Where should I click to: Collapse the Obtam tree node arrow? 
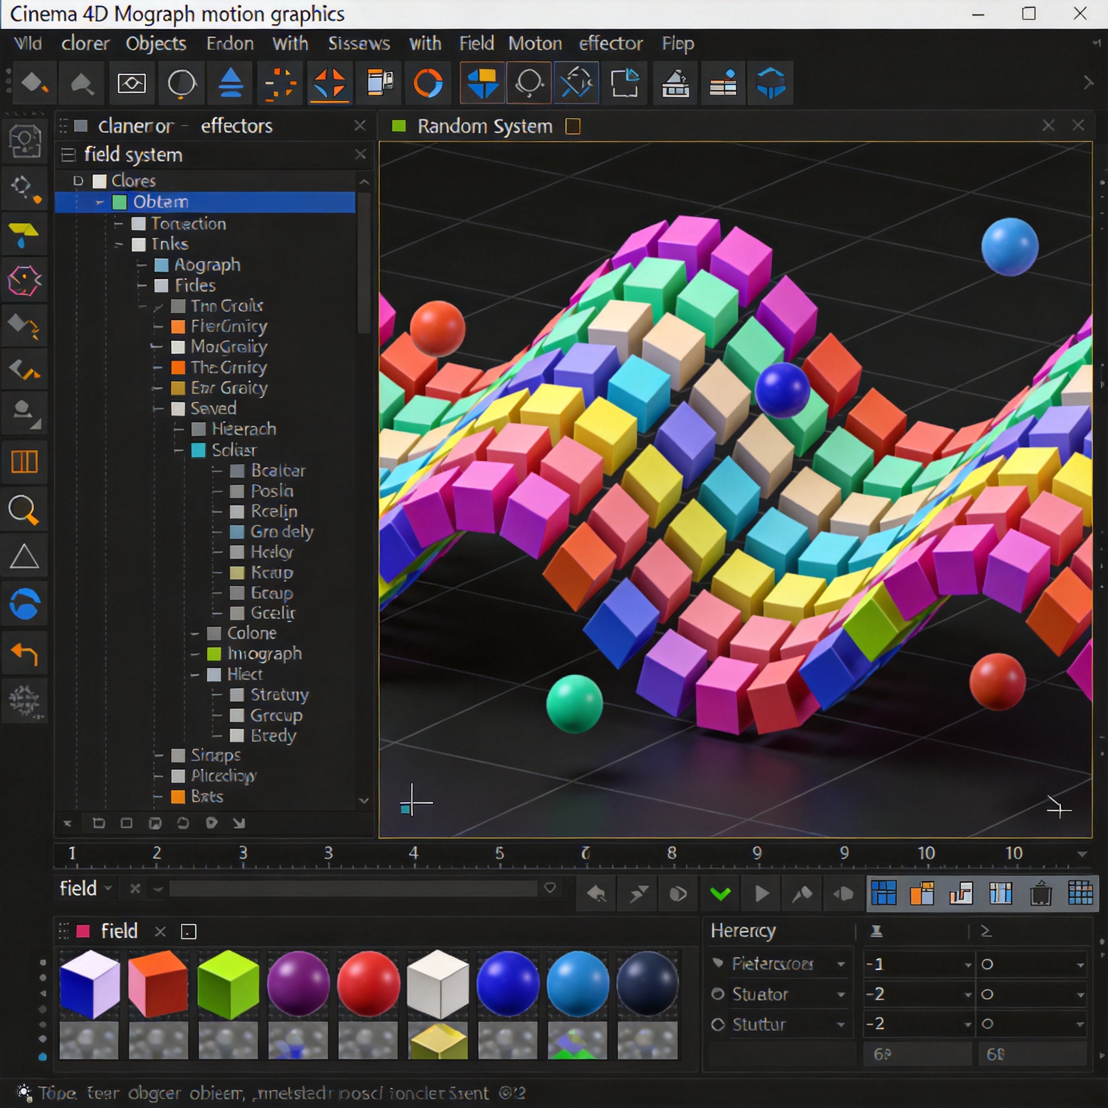(x=100, y=202)
